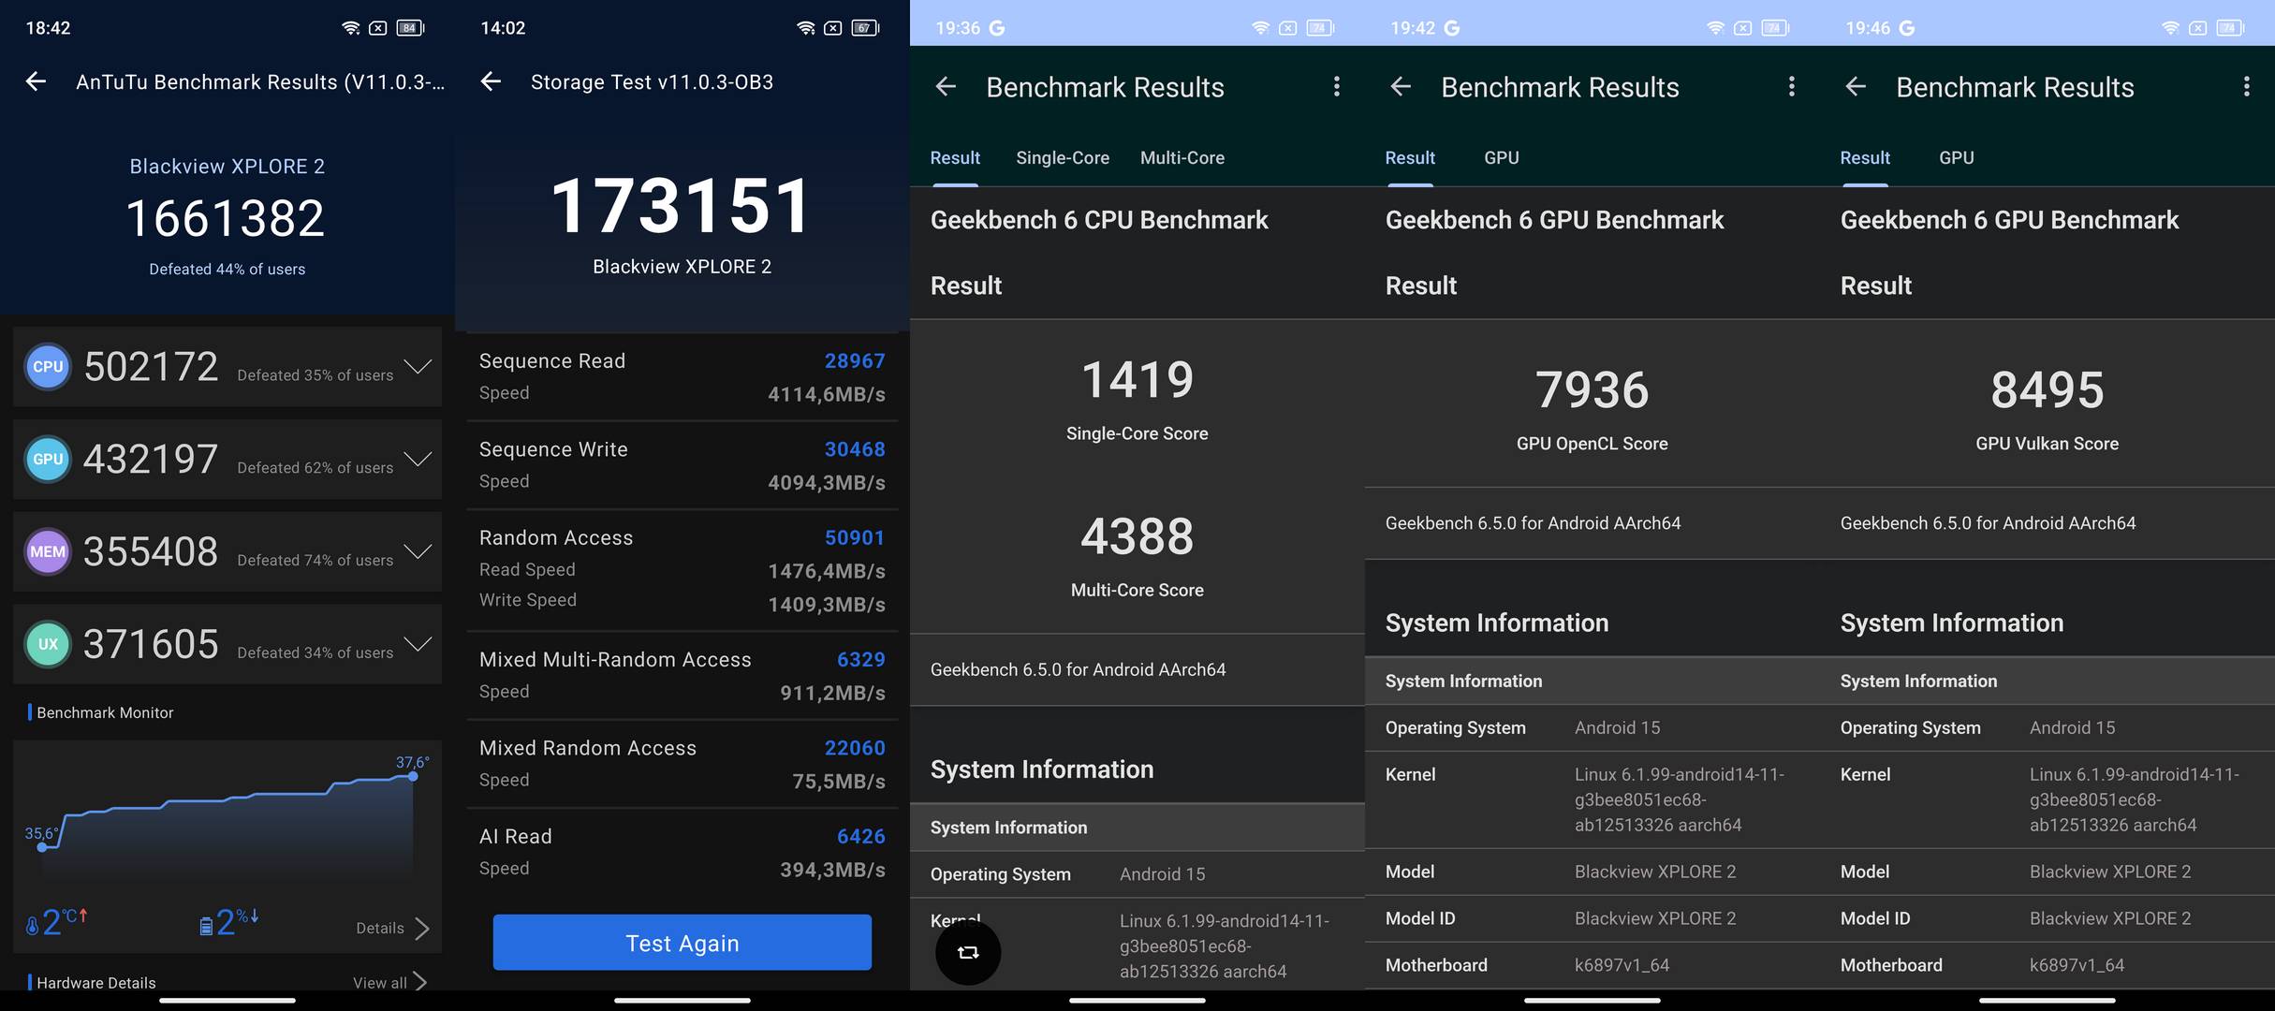The height and width of the screenshot is (1011, 2275).
Task: Expand the CPU score 502172 details
Action: tap(417, 366)
